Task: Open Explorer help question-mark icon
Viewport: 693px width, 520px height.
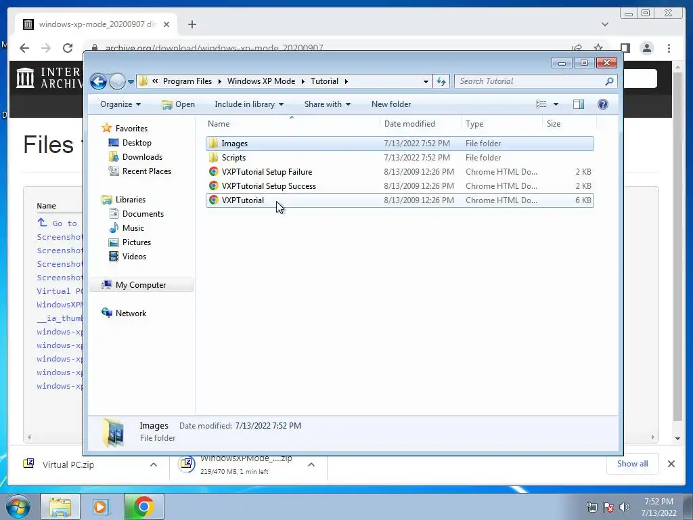Action: coord(603,104)
